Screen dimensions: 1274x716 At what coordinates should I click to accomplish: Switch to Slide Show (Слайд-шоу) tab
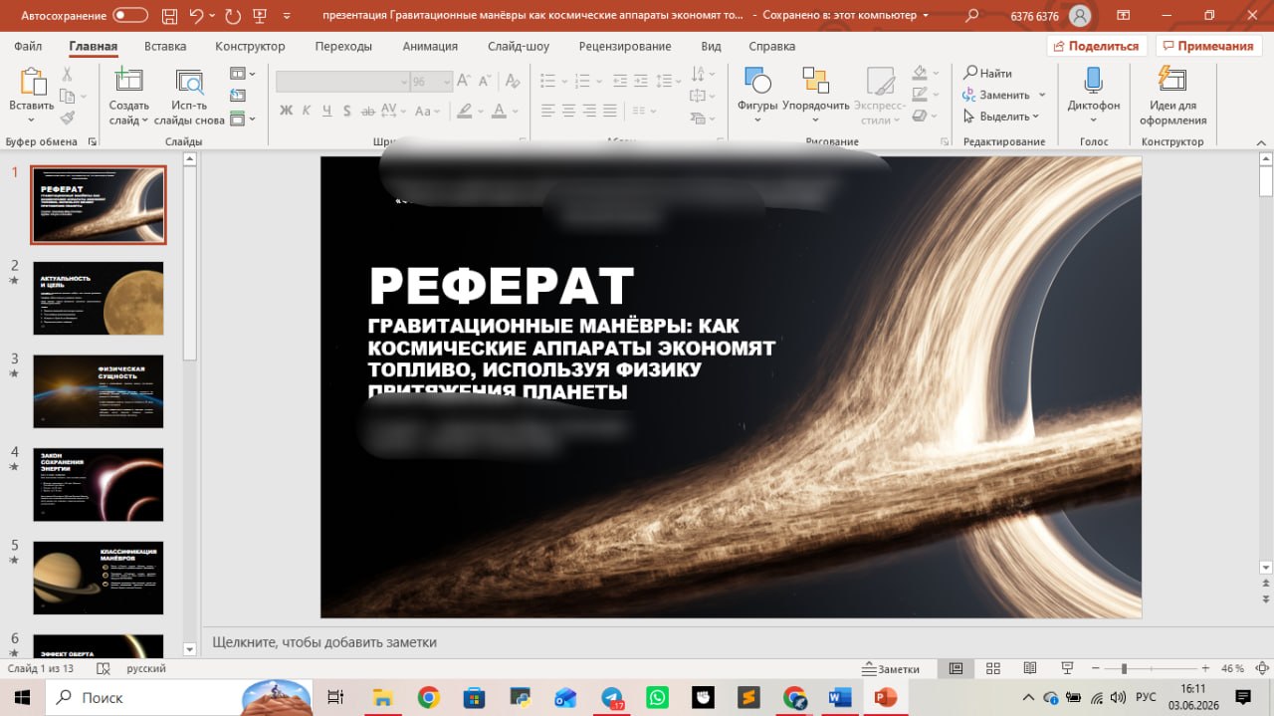(519, 46)
